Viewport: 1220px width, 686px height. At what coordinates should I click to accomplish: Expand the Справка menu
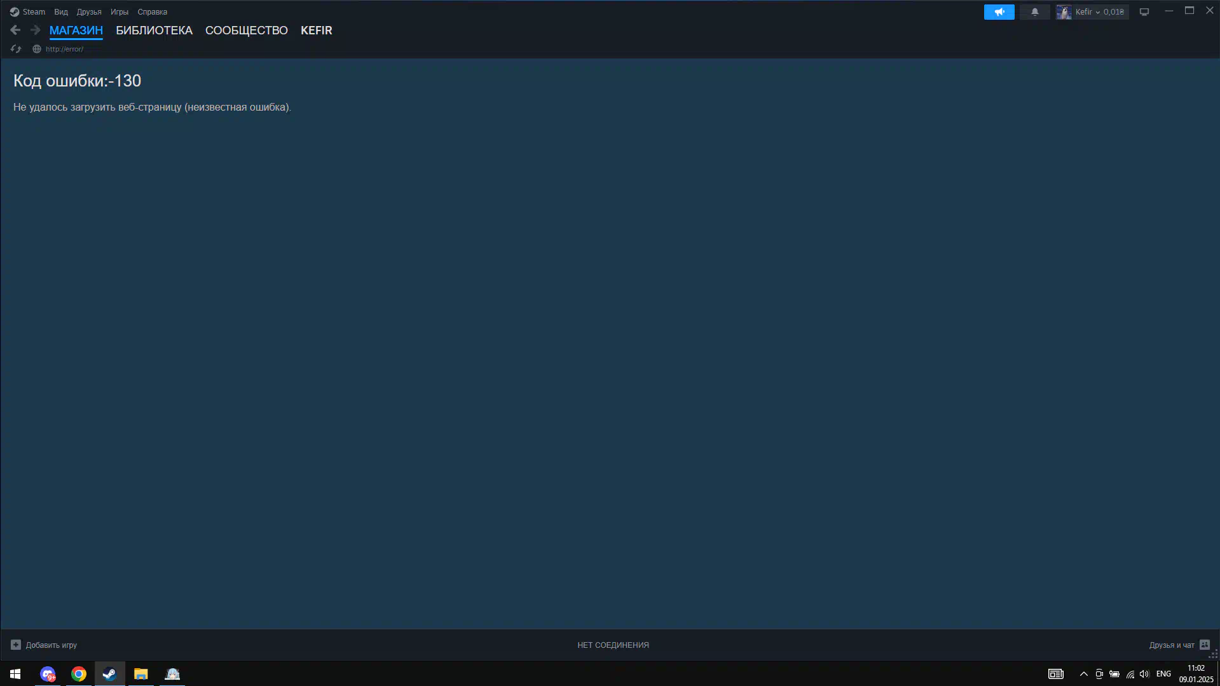point(152,12)
